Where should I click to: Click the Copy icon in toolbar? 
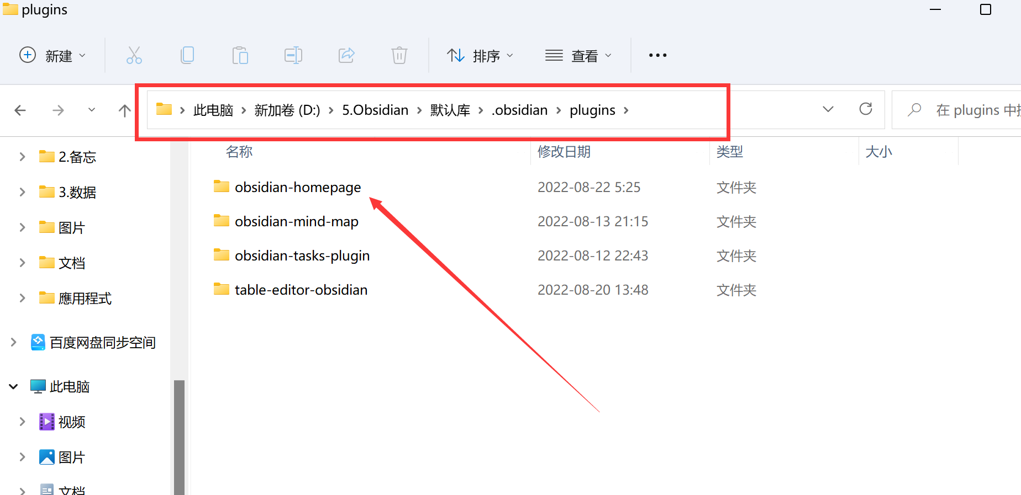pos(187,55)
